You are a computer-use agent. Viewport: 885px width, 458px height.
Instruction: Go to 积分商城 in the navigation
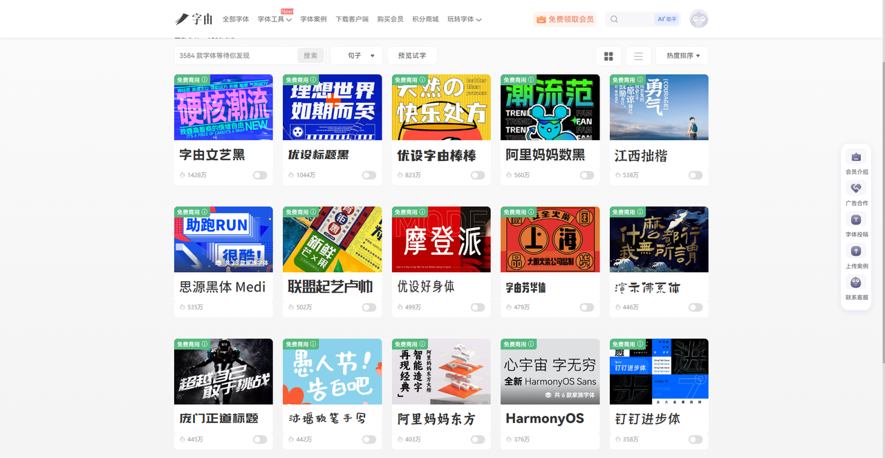425,19
